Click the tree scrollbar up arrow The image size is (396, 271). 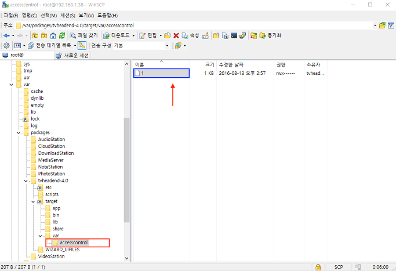pos(127,64)
